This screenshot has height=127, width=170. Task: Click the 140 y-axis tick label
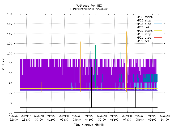tap(10, 34)
